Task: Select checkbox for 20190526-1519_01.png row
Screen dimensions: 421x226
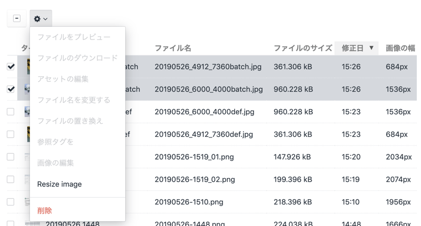Action: pos(11,157)
